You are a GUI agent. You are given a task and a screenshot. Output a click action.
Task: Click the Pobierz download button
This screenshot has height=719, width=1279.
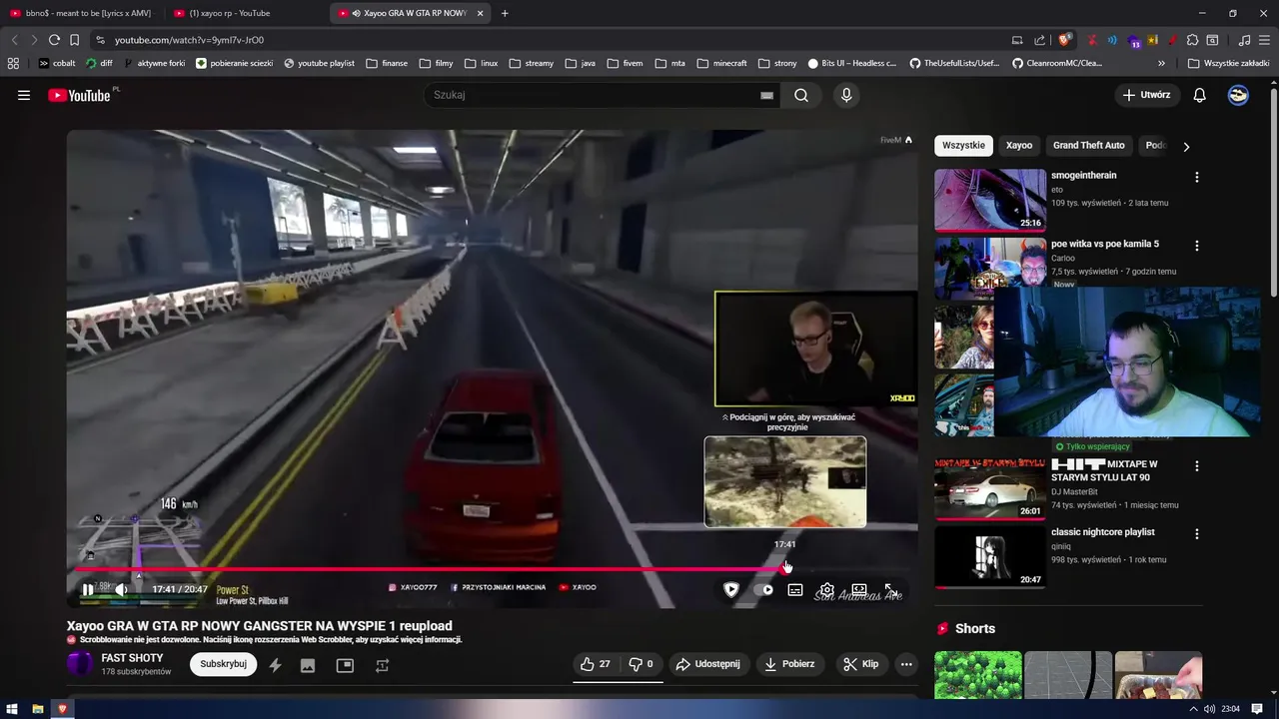[790, 664]
